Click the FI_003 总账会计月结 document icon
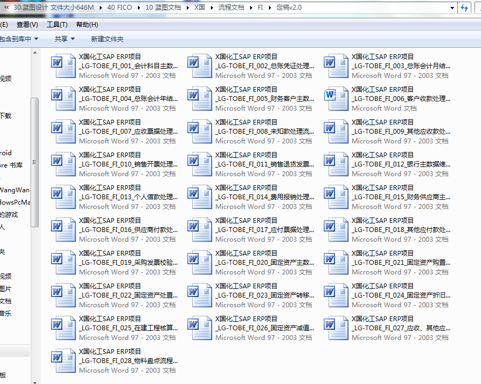This screenshot has height=384, width=481. (x=336, y=66)
